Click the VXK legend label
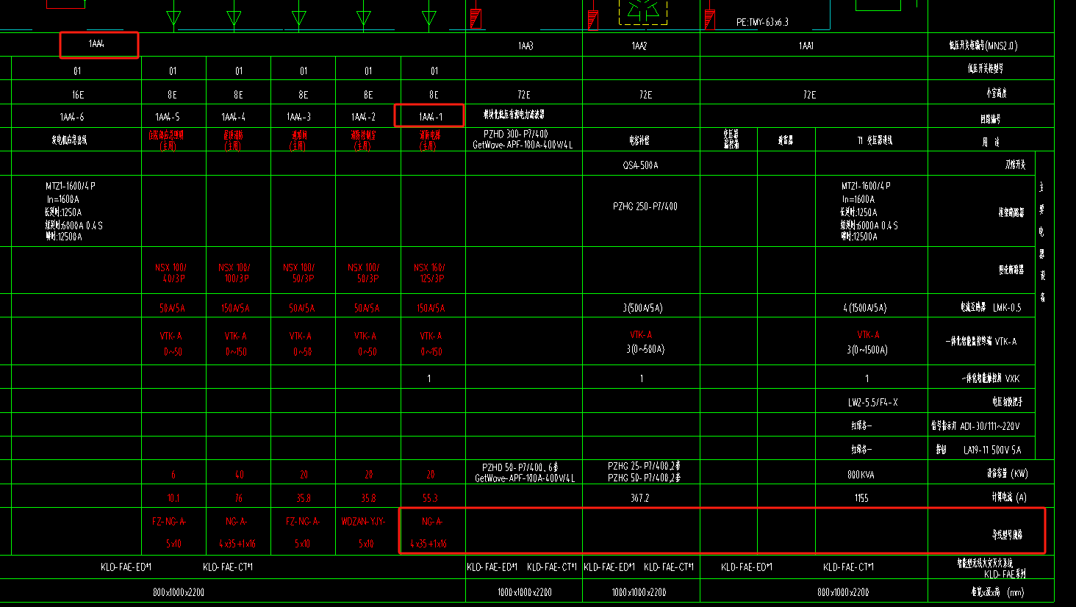 [x=1012, y=378]
